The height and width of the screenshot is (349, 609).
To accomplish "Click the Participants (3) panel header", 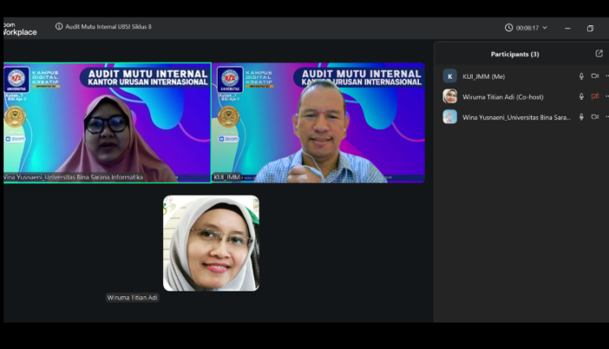I will 515,54.
